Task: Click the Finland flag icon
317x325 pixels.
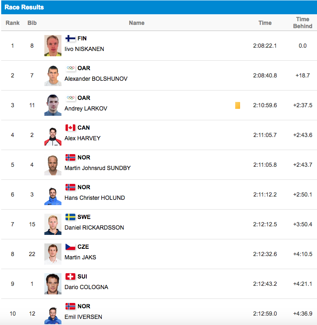Action: click(x=70, y=38)
